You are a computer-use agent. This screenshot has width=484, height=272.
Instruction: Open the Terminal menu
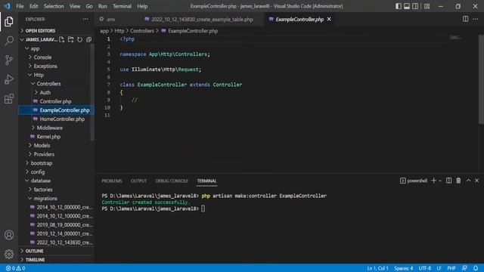122,6
